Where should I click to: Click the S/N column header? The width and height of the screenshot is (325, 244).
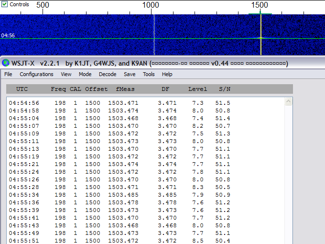point(225,89)
